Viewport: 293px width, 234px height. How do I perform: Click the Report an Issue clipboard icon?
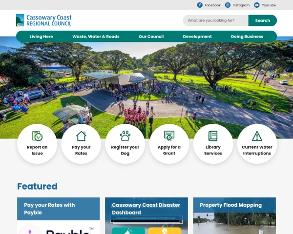[37, 136]
